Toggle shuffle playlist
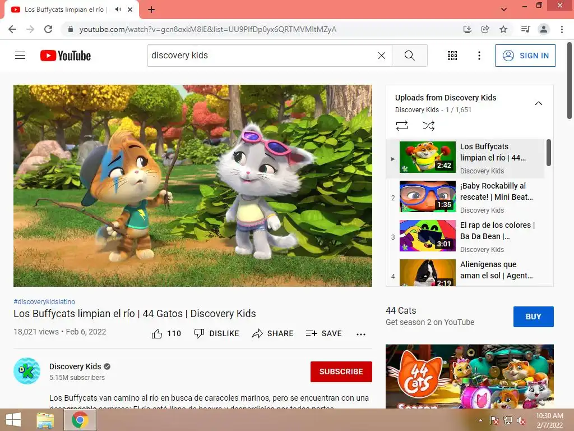Screen dimensions: 574x431 point(428,126)
